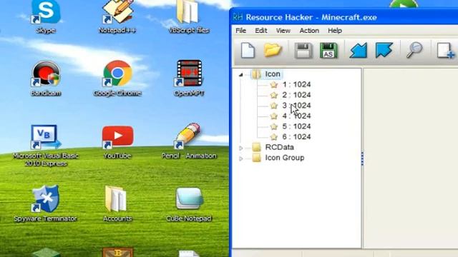Click the Skype desktop shortcut
458x257 pixels.
click(x=46, y=16)
